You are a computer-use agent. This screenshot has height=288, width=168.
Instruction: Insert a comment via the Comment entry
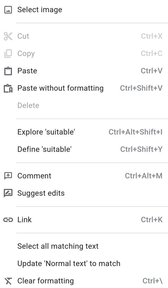tap(34, 176)
